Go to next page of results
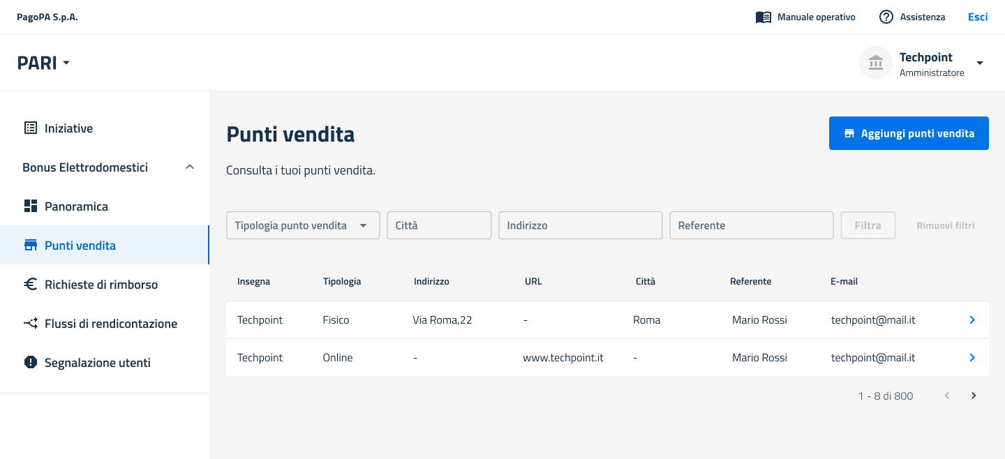This screenshot has width=1005, height=459. pos(974,396)
